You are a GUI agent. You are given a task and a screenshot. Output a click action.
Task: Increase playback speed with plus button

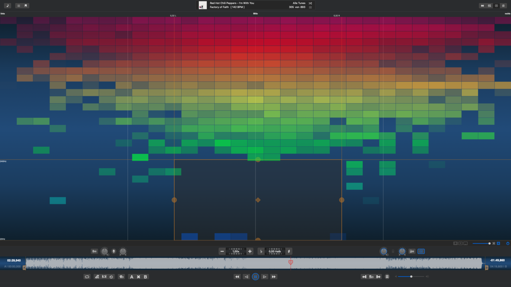click(250, 251)
